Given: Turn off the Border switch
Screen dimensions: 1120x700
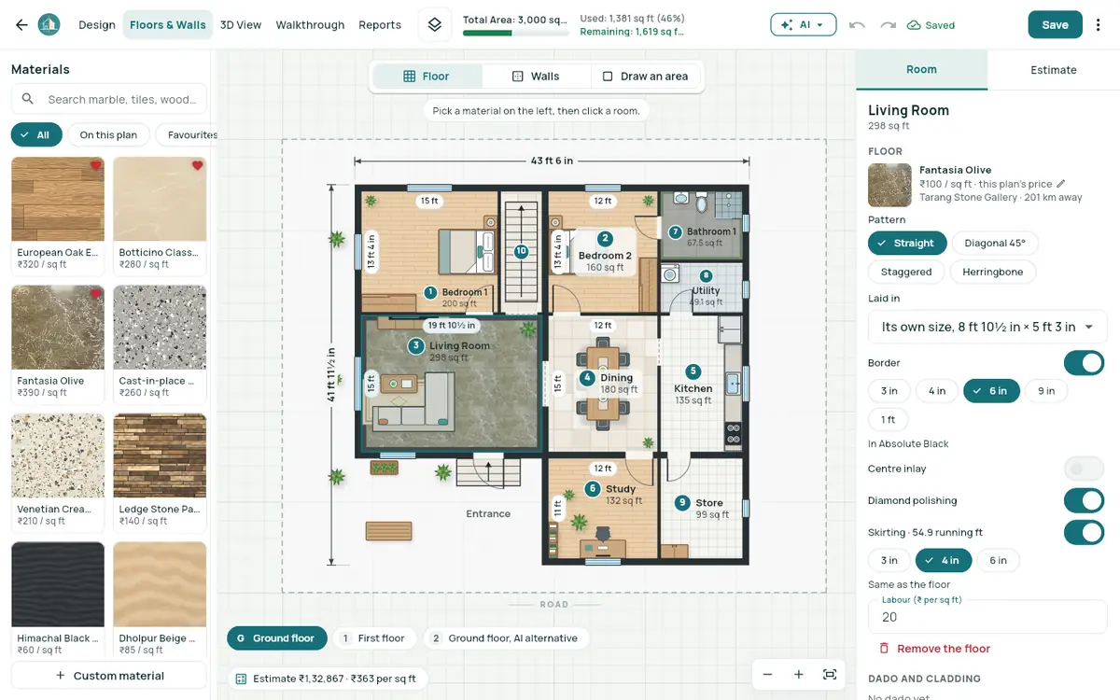Looking at the screenshot, I should (x=1084, y=362).
